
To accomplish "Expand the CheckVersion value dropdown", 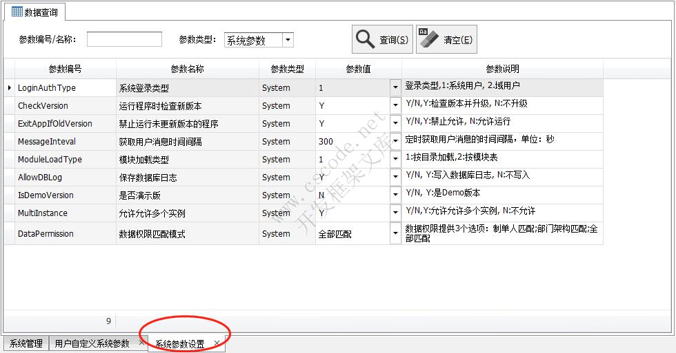I will click(x=395, y=106).
